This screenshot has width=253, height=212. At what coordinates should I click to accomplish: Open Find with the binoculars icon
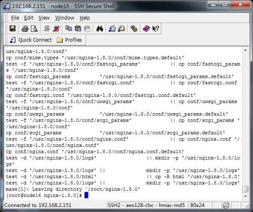(x=100, y=29)
